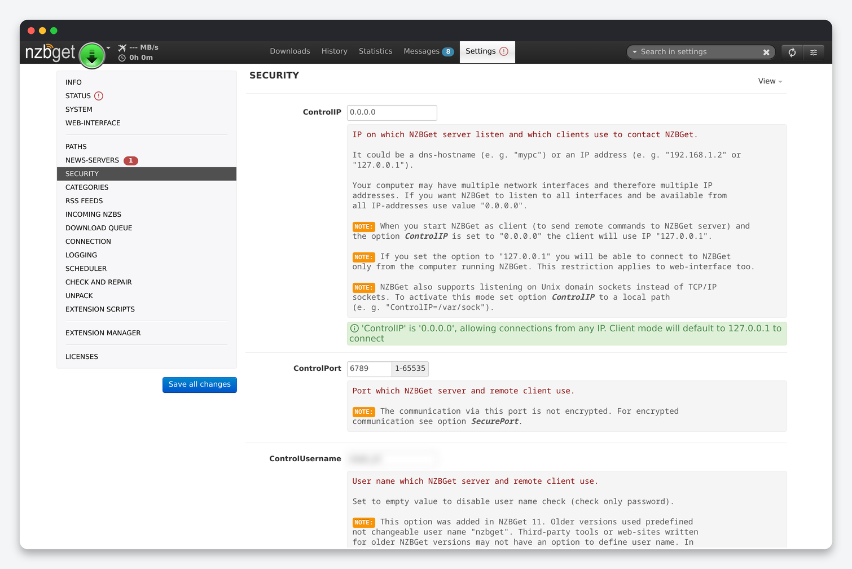Click the STATUS warning icon in sidebar
The width and height of the screenshot is (852, 569).
click(x=99, y=96)
